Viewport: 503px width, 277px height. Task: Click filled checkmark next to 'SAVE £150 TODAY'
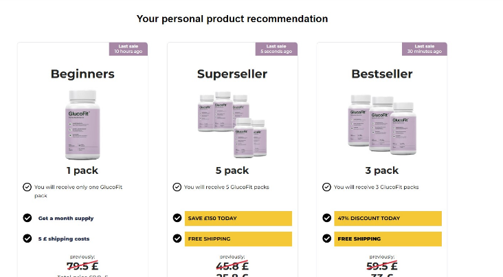coord(177,218)
